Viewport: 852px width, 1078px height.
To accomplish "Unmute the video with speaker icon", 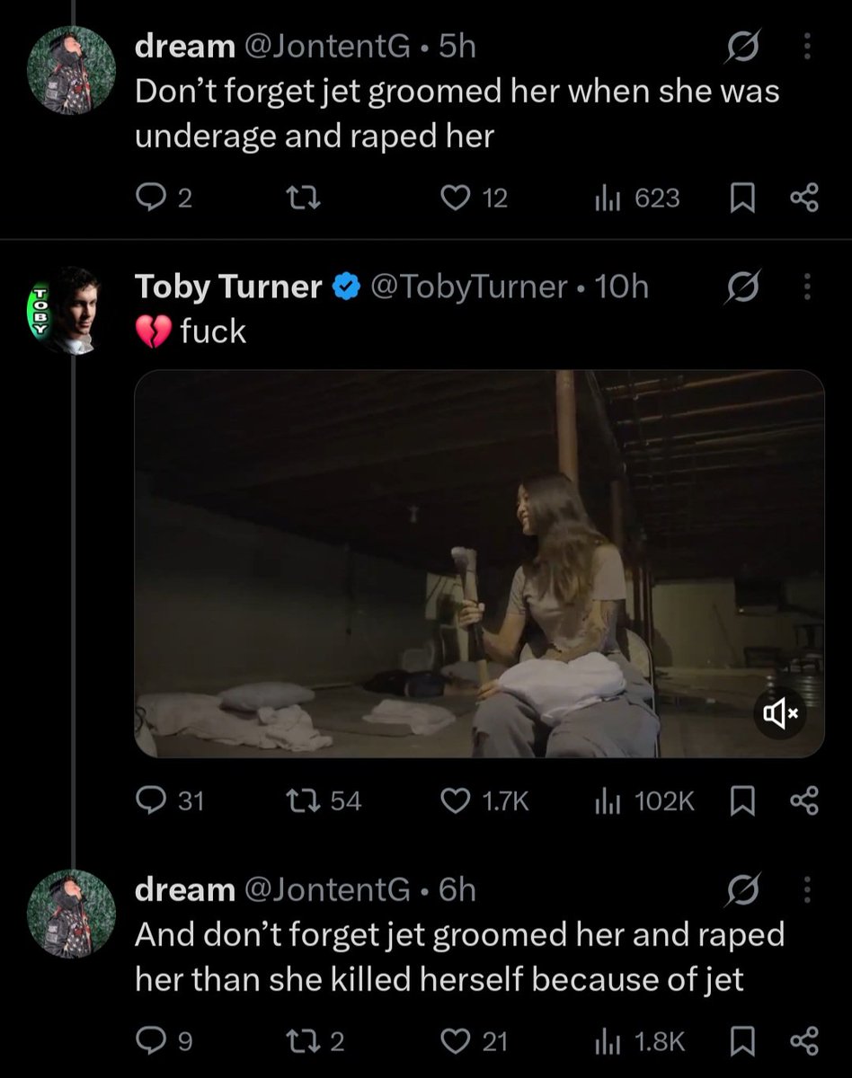I will [x=779, y=714].
